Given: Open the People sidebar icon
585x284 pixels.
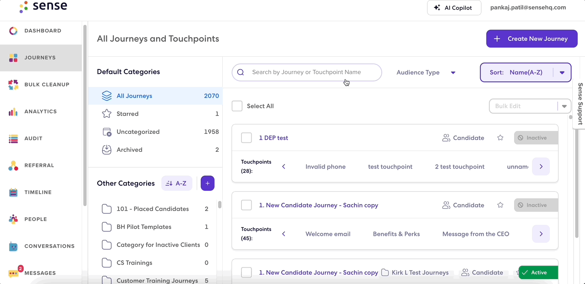Looking at the screenshot, I should (x=13, y=219).
